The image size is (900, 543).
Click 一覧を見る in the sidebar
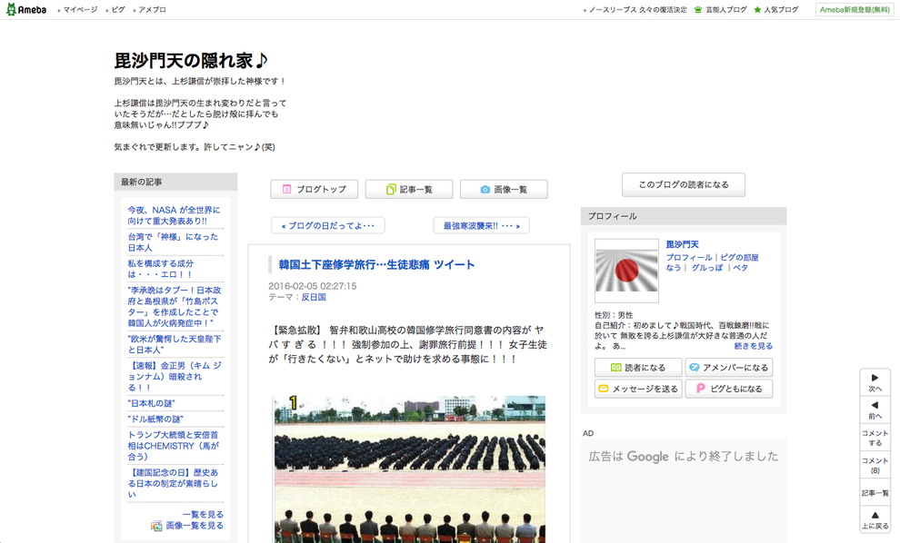tap(204, 514)
